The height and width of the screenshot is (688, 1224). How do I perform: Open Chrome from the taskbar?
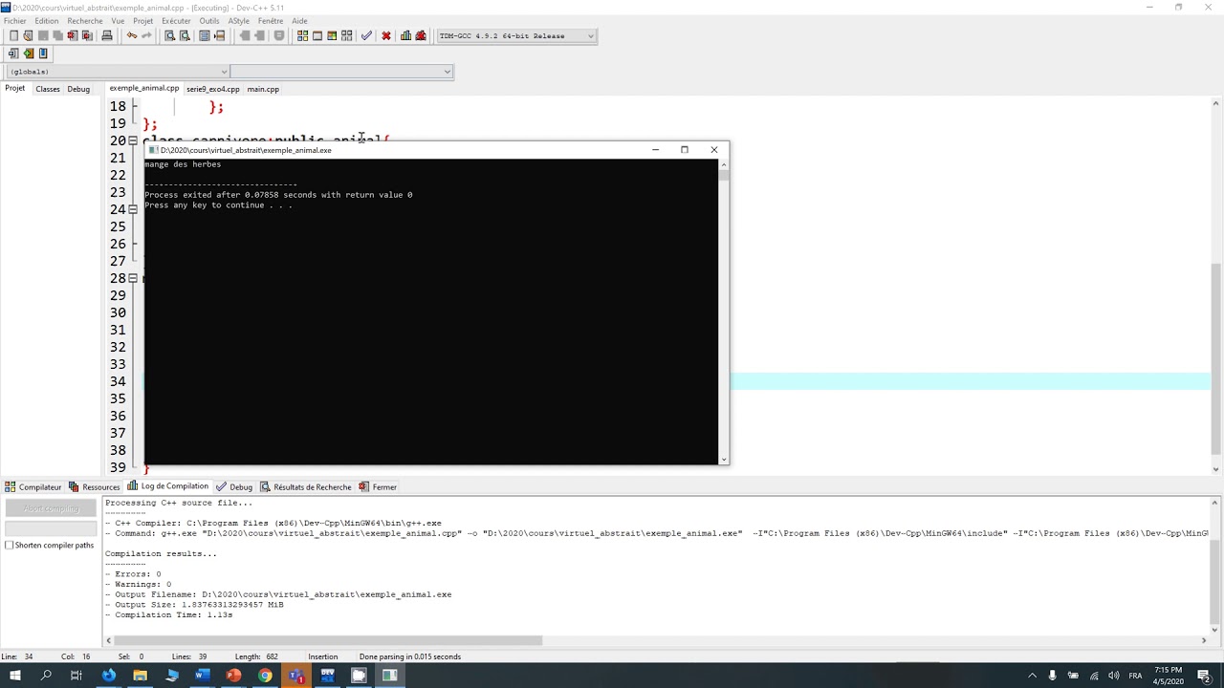(265, 676)
